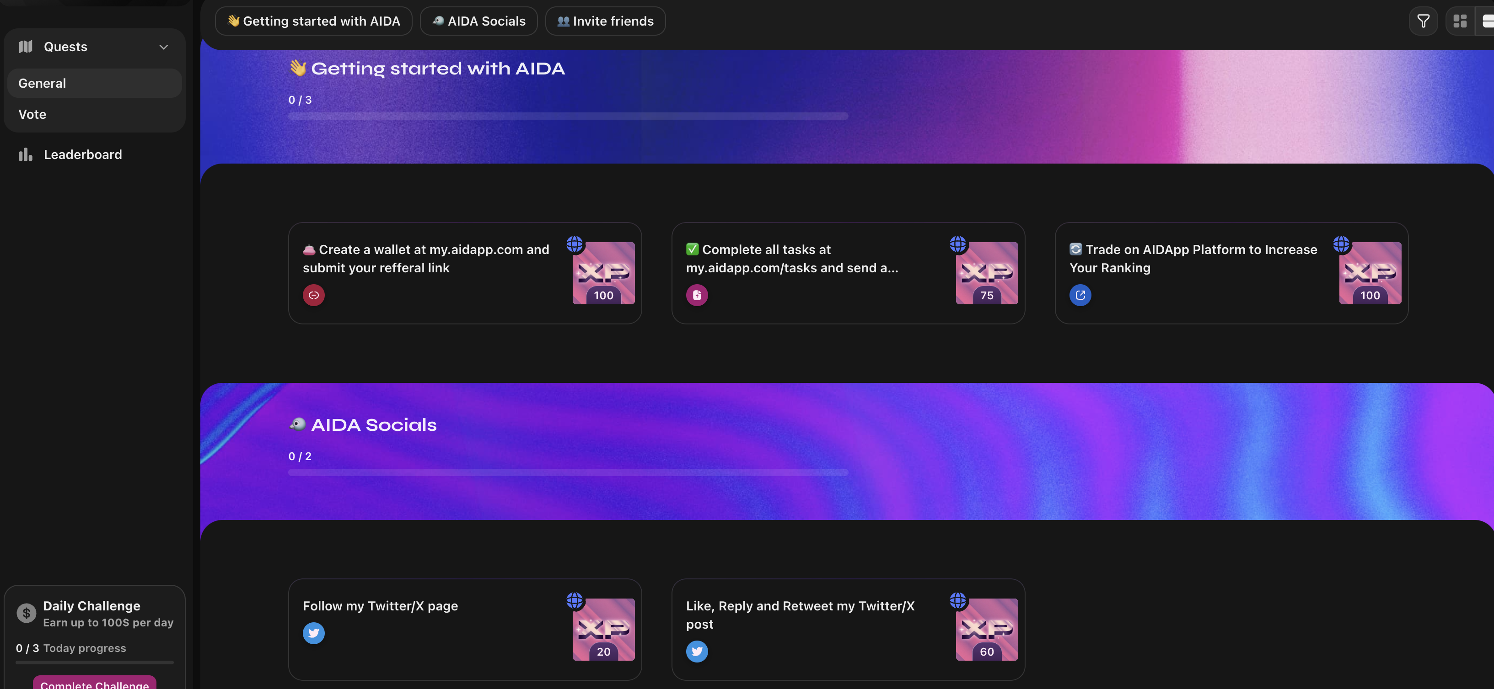The height and width of the screenshot is (689, 1494).
Task: Click the AIDA Socials progress bar
Action: tap(568, 472)
